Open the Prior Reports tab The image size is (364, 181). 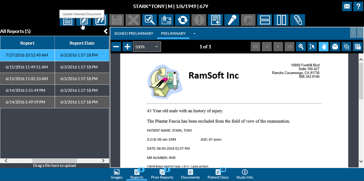pyautogui.click(x=162, y=174)
